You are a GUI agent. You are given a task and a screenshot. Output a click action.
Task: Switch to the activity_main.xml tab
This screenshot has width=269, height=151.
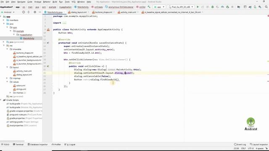pos(128,12)
